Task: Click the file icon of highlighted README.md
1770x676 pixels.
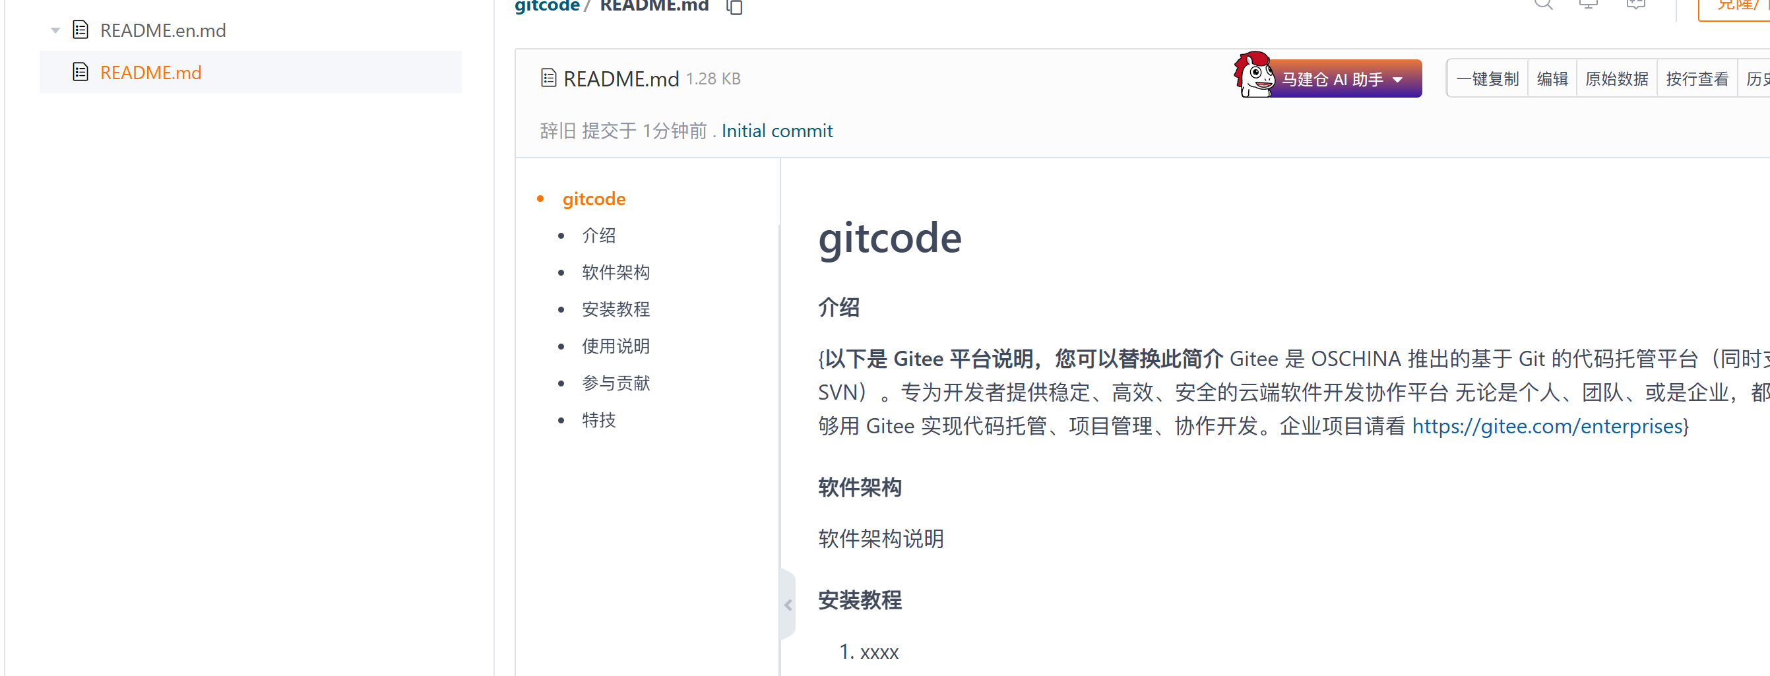Action: click(80, 72)
